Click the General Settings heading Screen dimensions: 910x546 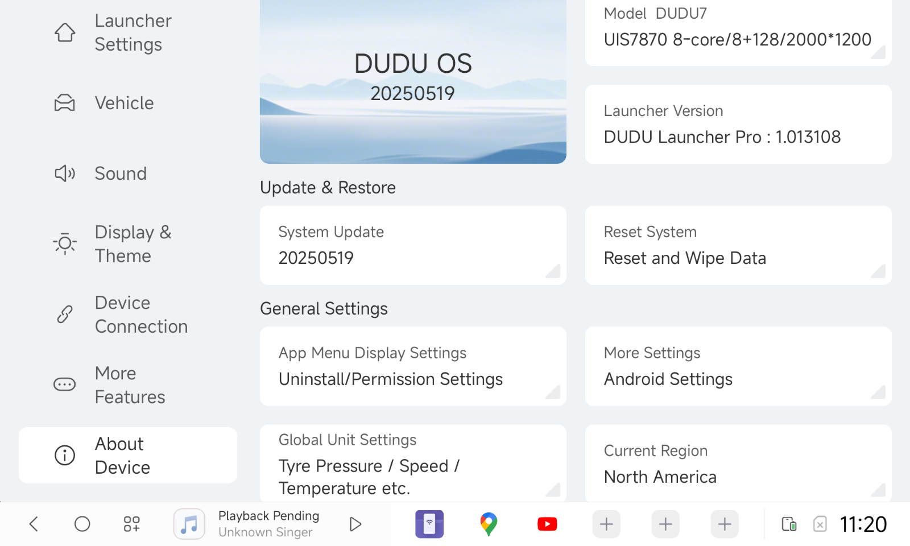tap(324, 309)
